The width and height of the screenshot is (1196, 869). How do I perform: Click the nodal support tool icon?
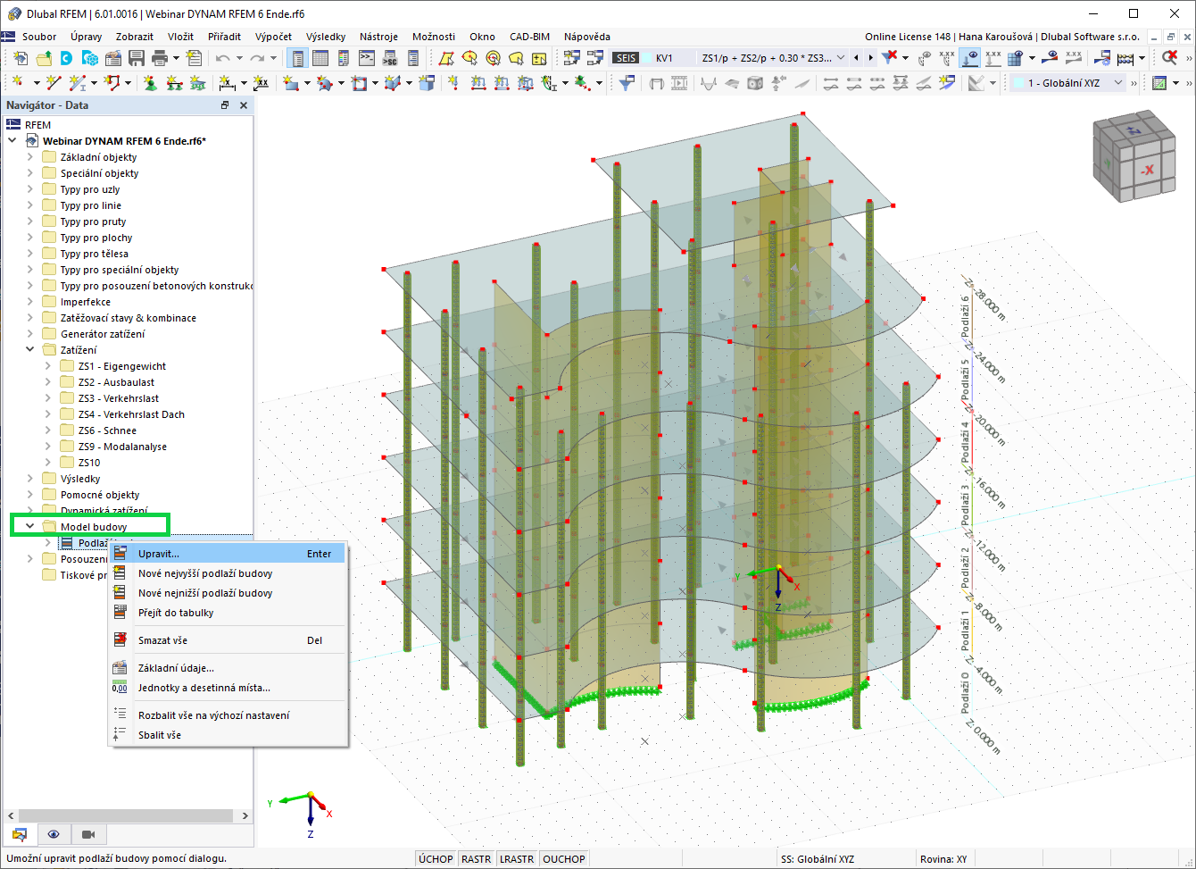click(150, 83)
